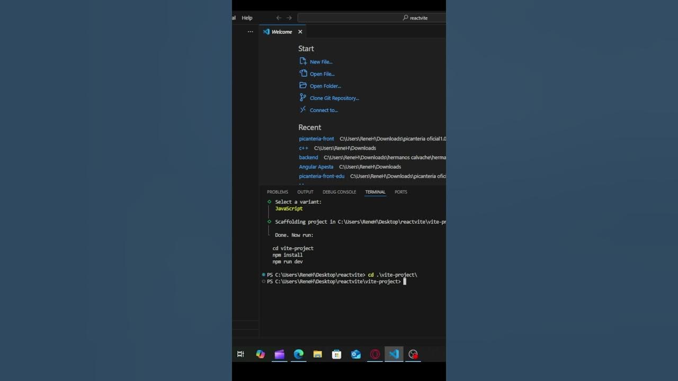Open File Explorer from taskbar
Viewport: 678px width, 381px height.
click(317, 354)
